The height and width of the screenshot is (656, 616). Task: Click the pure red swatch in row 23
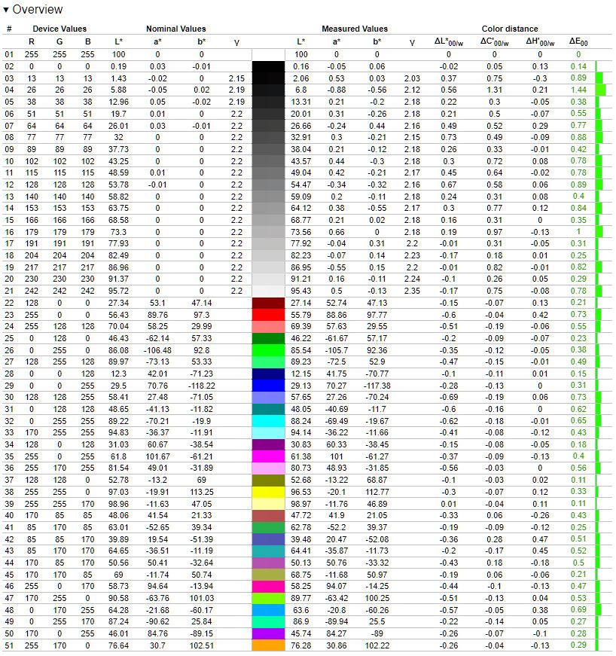pos(268,315)
